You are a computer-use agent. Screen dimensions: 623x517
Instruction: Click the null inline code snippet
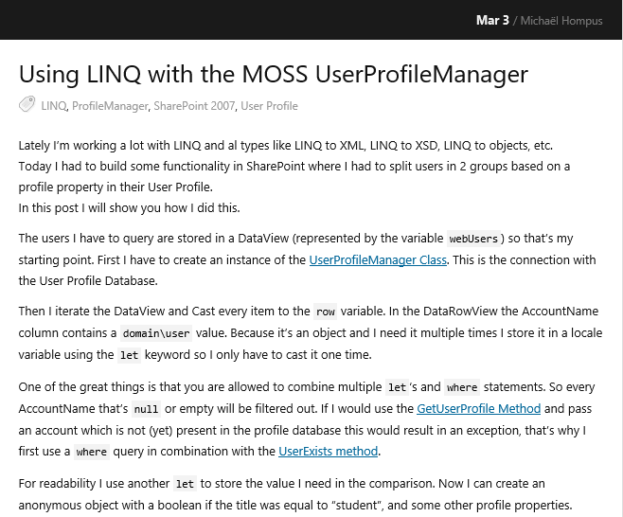146,409
